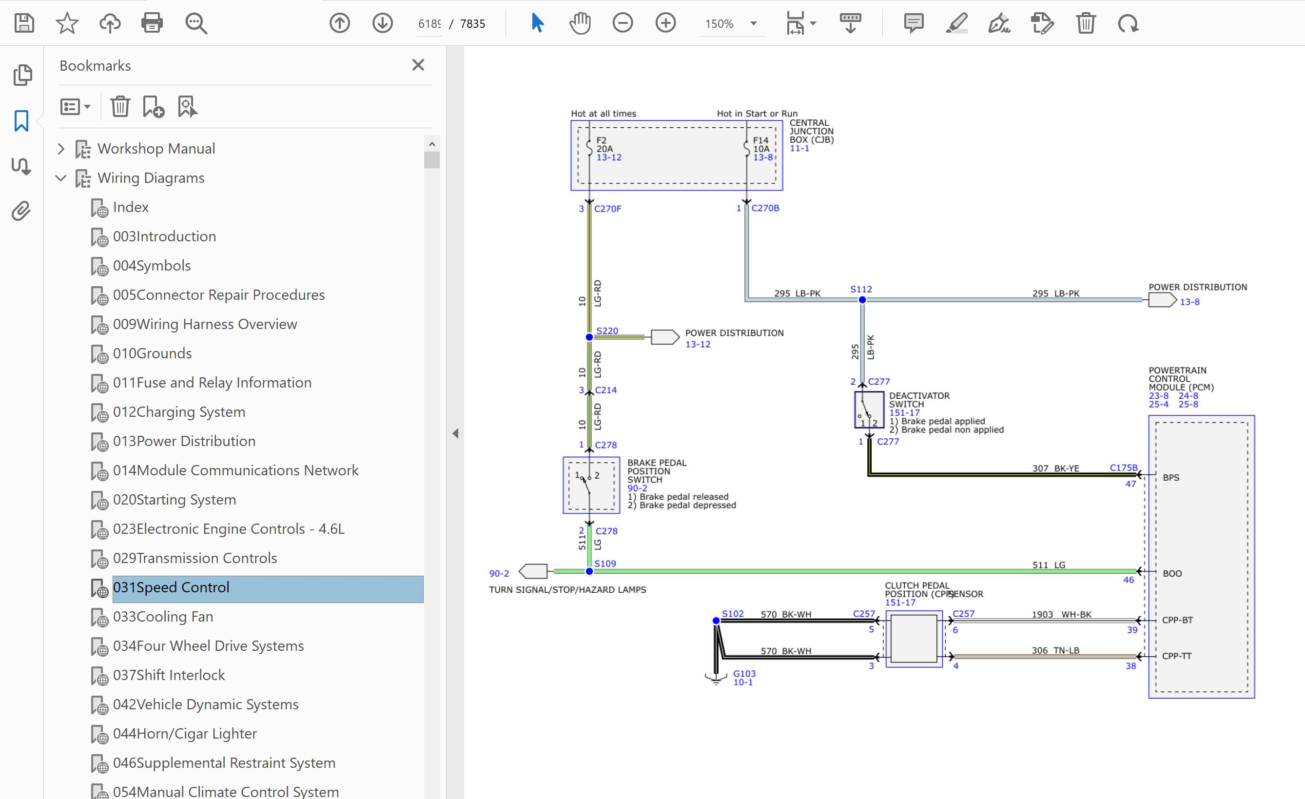Click the bookmarks list scrollbar thumb
Image resolution: width=1305 pixels, height=799 pixels.
[431, 160]
